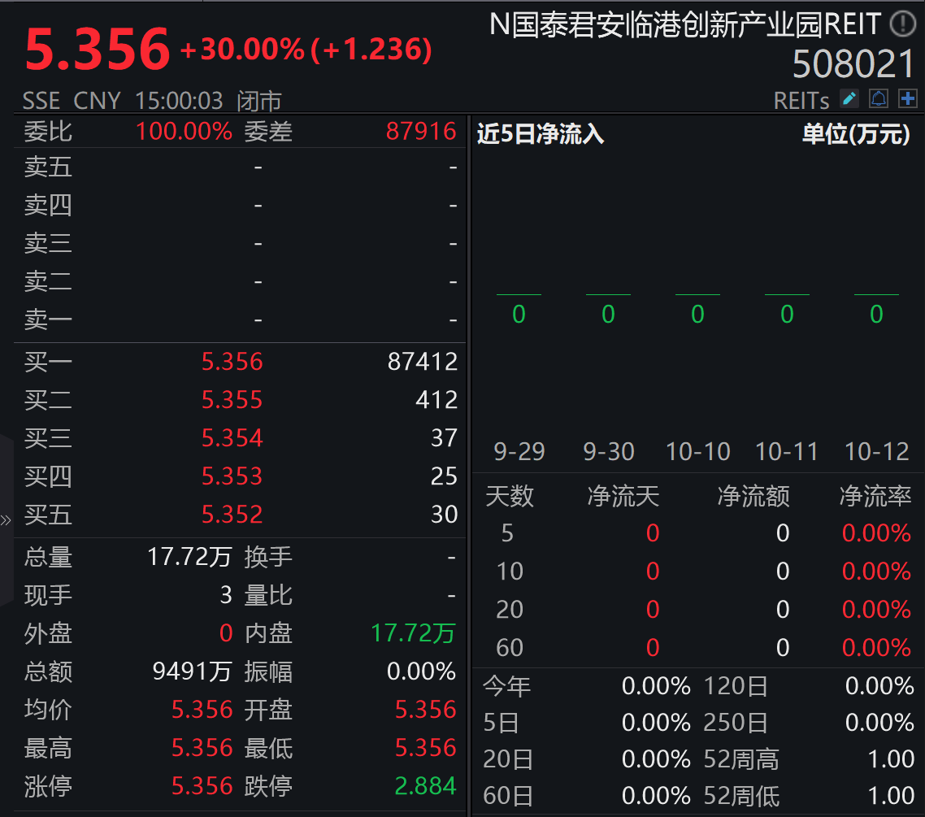Image resolution: width=925 pixels, height=817 pixels.
Task: Click the 跌停 value 2.884
Action: point(425,786)
